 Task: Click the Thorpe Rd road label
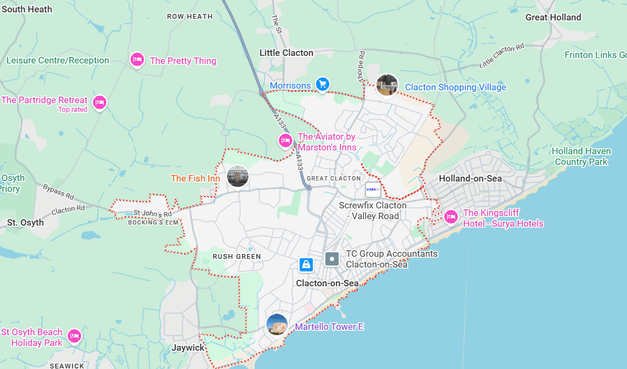click(x=362, y=67)
